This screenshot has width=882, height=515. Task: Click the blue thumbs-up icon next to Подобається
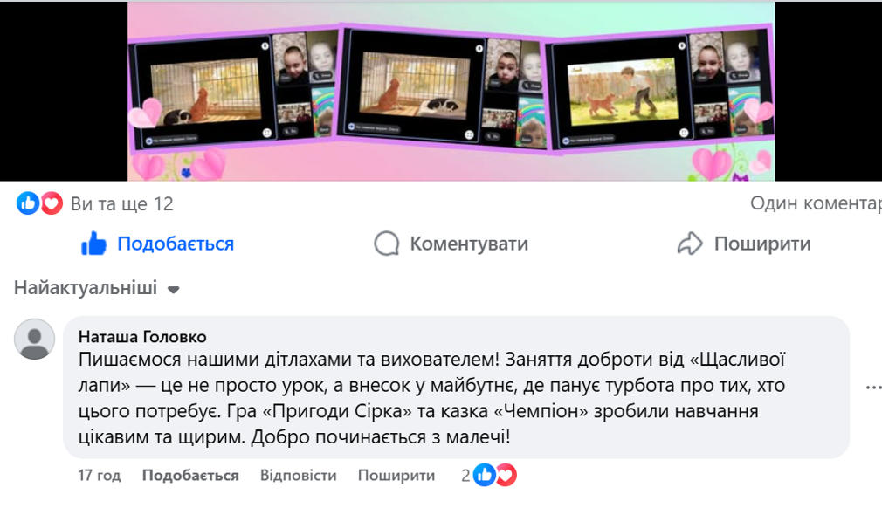[93, 244]
